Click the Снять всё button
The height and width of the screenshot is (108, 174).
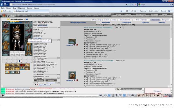click(39, 80)
